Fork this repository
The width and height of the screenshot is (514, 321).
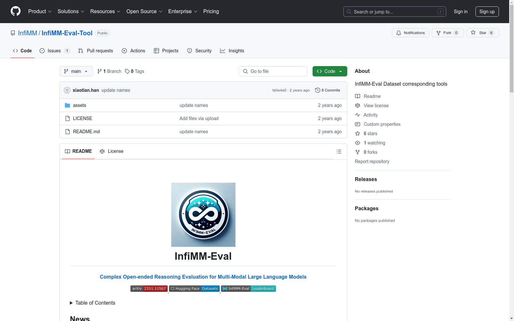[x=448, y=33]
